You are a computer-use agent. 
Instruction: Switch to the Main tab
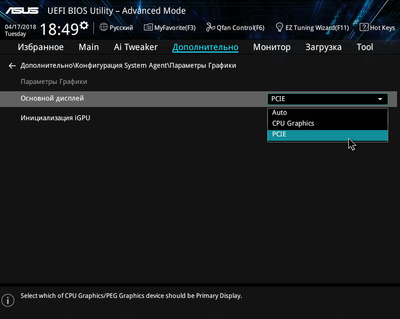89,47
